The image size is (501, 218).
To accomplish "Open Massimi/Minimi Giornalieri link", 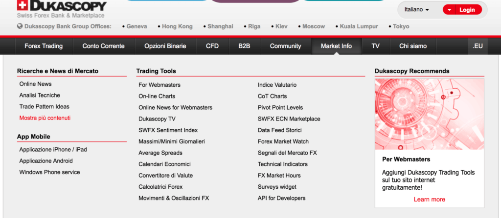I will pyautogui.click(x=172, y=141).
